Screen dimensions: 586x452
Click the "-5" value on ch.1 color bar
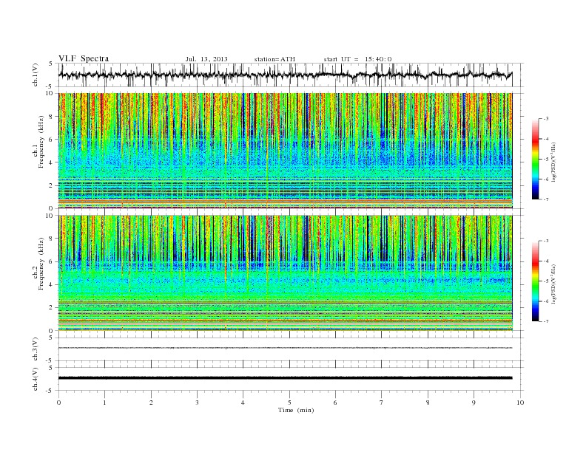546,159
